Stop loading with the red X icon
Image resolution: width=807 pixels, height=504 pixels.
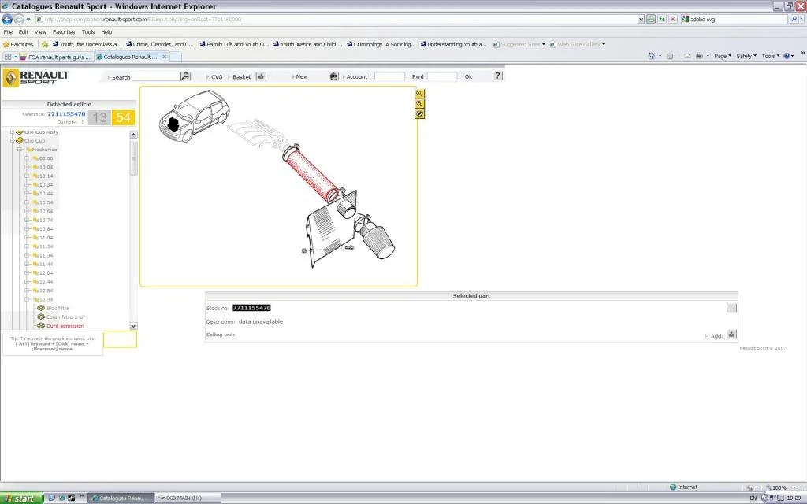[x=673, y=19]
